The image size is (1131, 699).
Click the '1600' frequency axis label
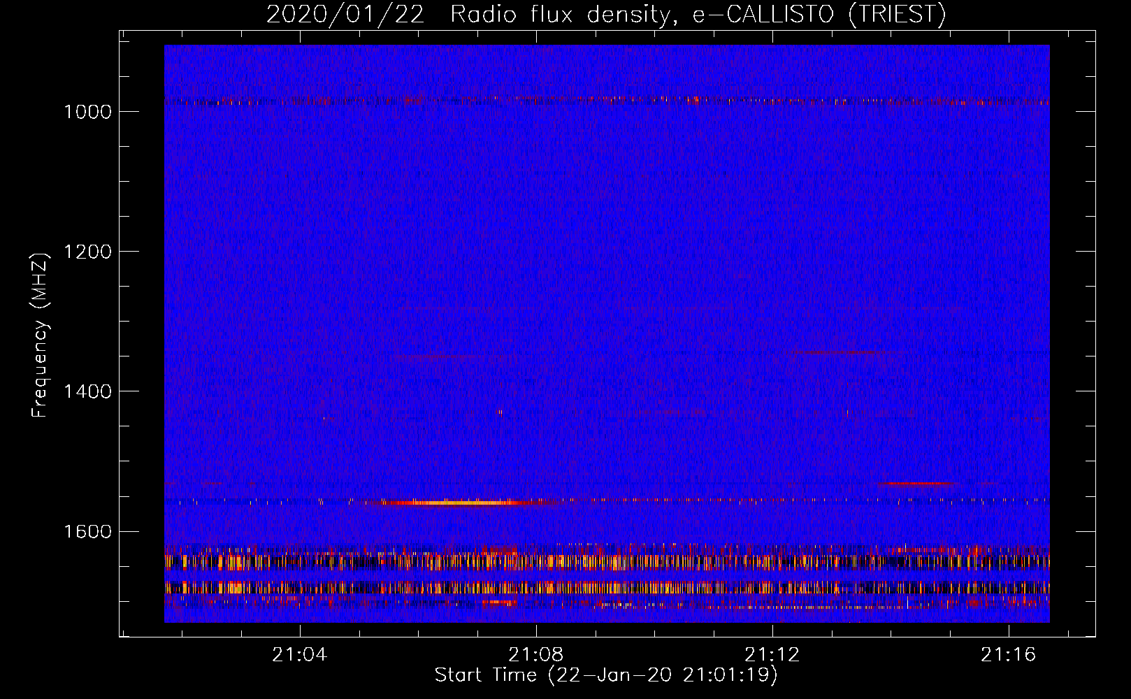click(x=87, y=531)
